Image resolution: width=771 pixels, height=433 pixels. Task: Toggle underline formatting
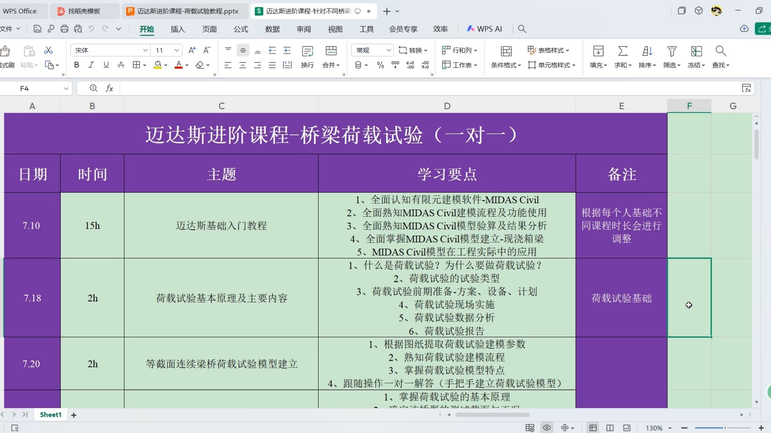point(106,65)
